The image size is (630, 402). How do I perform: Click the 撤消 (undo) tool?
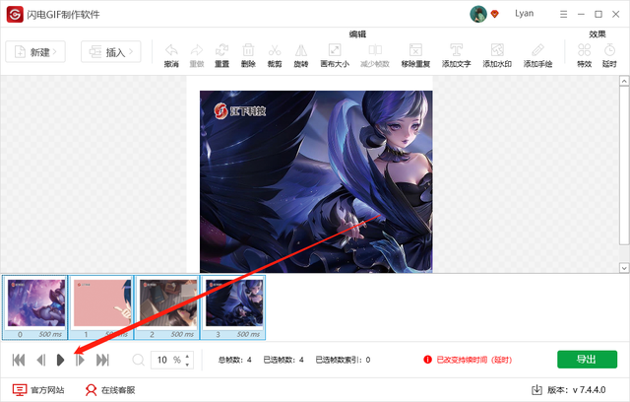[171, 55]
